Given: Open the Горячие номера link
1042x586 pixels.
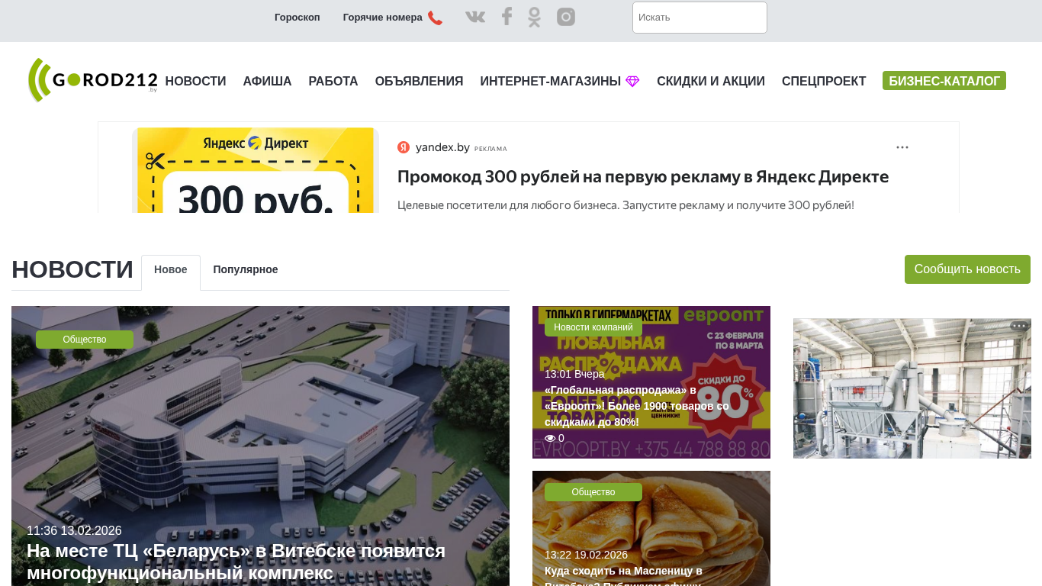Looking at the screenshot, I should point(382,18).
